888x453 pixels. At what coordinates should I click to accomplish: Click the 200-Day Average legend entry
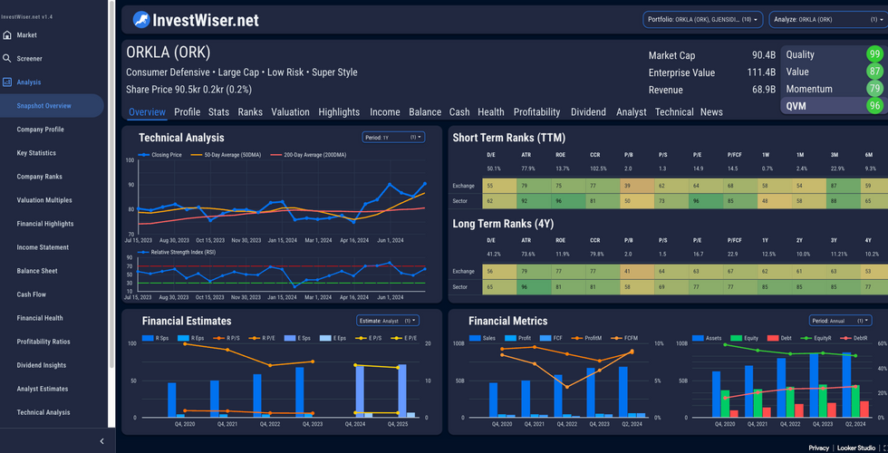[x=308, y=155]
